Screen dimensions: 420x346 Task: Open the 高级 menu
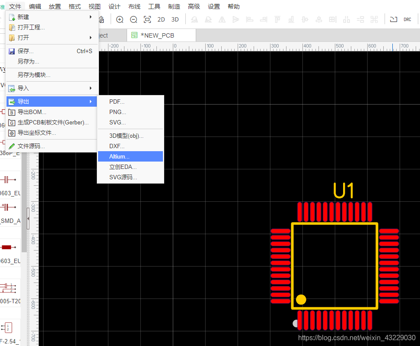[194, 6]
